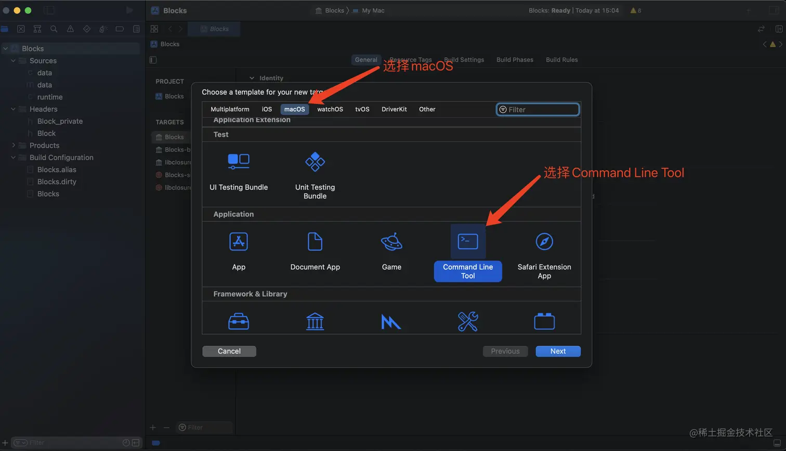
Task: Click the related items grid icon
Action: pyautogui.click(x=154, y=29)
